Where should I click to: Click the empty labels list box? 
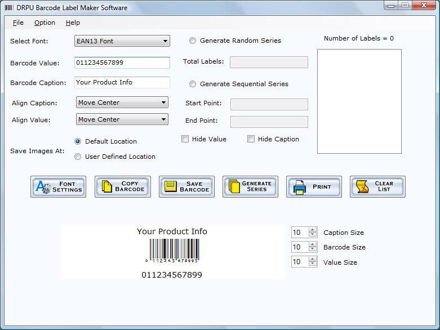[359, 101]
